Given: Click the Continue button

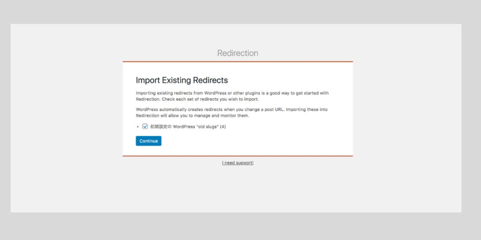Looking at the screenshot, I should 149,141.
